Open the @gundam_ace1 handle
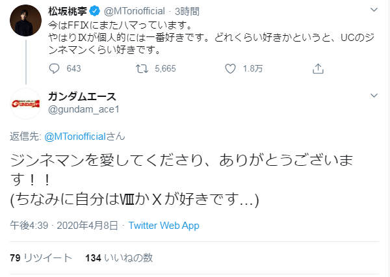This screenshot has width=390, height=277. [76, 109]
